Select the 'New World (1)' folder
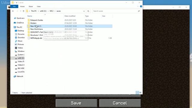 coord(36,26)
